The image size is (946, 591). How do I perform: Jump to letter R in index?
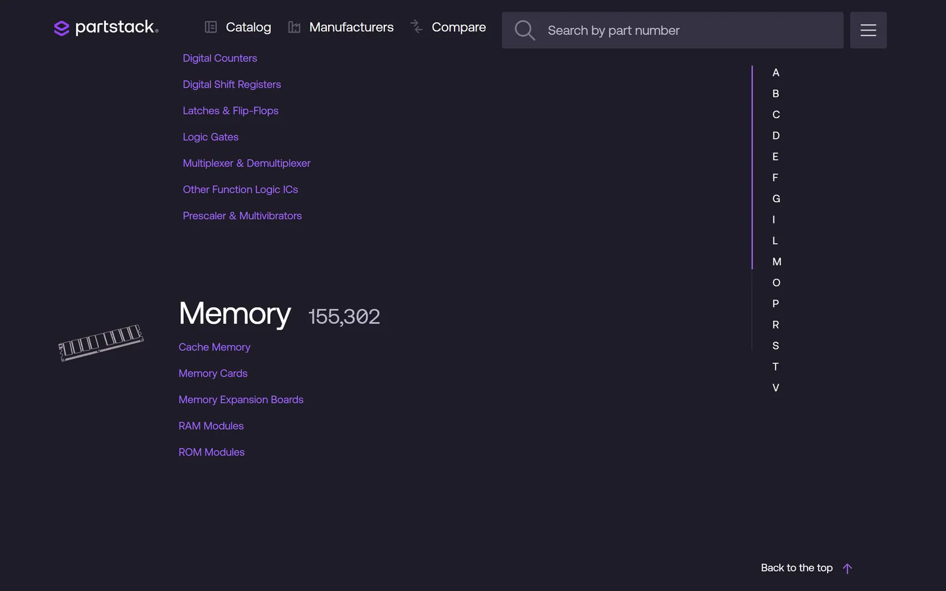coord(776,325)
